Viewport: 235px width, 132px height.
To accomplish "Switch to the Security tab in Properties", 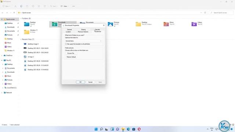I will [97, 30].
